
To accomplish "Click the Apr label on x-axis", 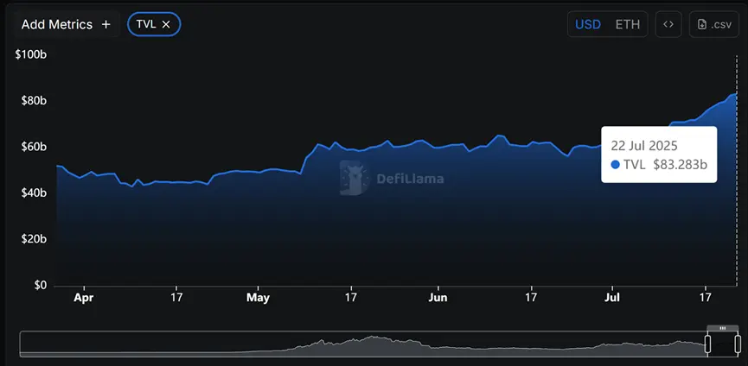I will [84, 298].
